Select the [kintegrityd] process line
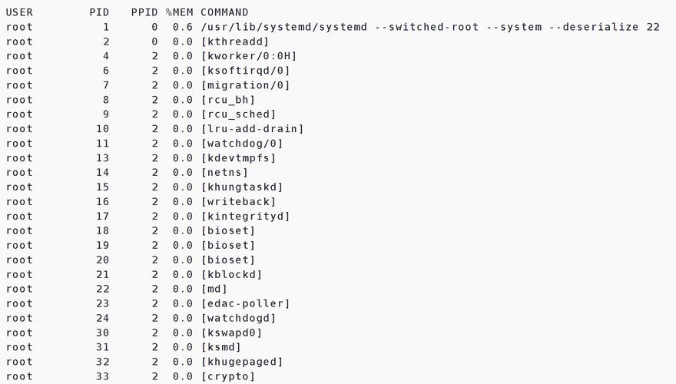This screenshot has height=384, width=676. pos(245,217)
